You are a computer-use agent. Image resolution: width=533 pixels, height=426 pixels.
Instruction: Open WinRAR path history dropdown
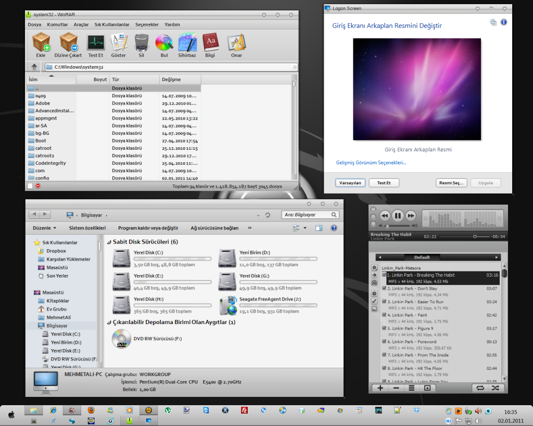295,67
